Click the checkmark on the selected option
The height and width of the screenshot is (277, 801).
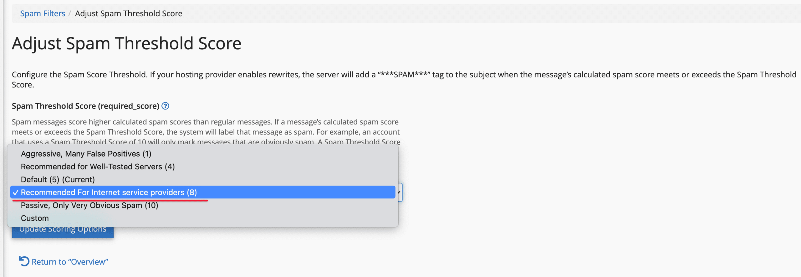(16, 192)
